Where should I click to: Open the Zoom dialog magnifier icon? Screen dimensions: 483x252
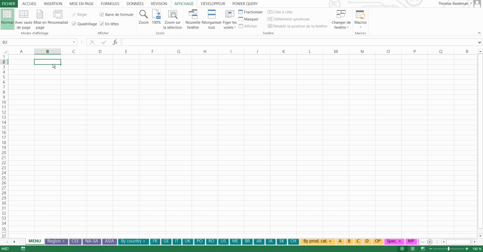(144, 15)
